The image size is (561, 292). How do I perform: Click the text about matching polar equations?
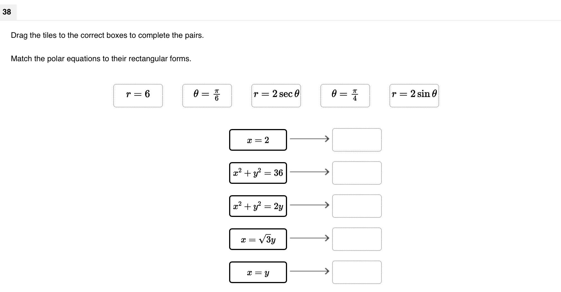101,58
